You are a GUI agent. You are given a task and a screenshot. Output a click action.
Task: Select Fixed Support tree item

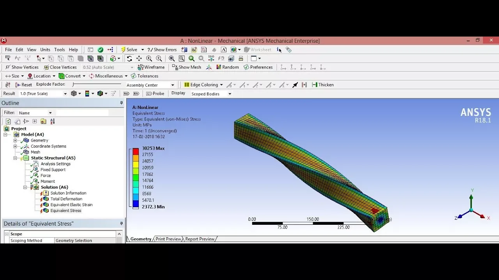(x=53, y=170)
